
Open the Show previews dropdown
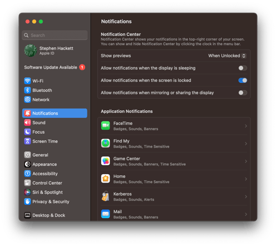pos(227,56)
